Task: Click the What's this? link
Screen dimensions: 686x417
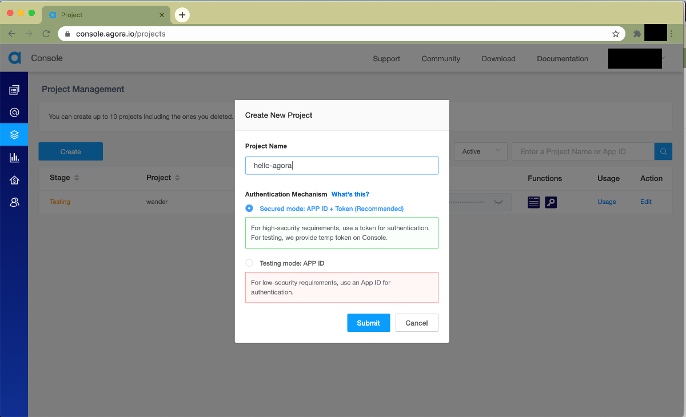Action: tap(350, 194)
